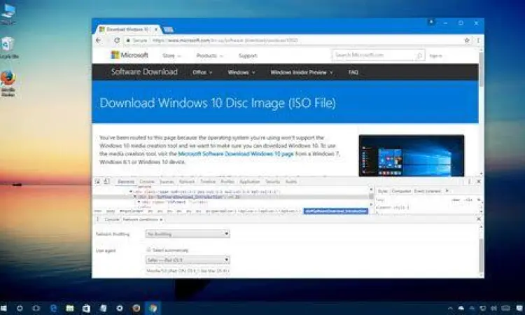The image size is (525, 315).
Task: Expand the Windows Insider Preview dropdown
Action: tap(302, 72)
